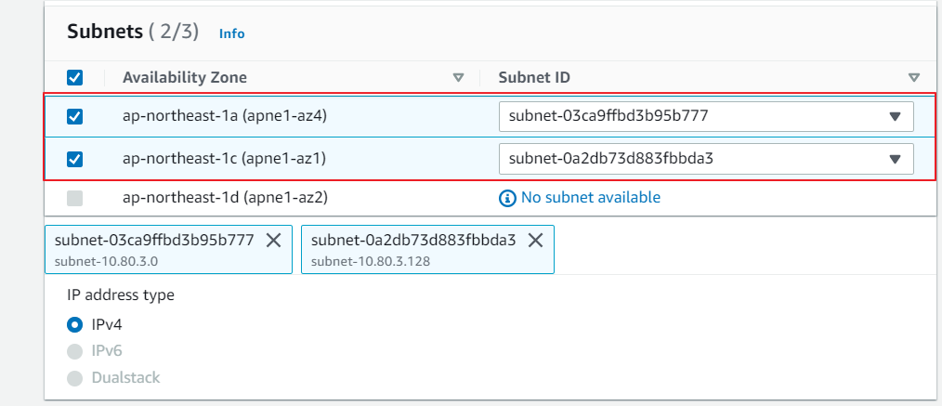Image resolution: width=942 pixels, height=406 pixels.
Task: Click the No subnet available text
Action: pos(590,198)
